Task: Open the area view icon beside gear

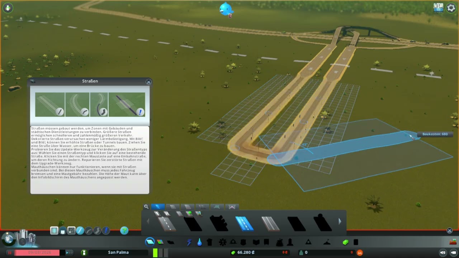Action: [438, 8]
